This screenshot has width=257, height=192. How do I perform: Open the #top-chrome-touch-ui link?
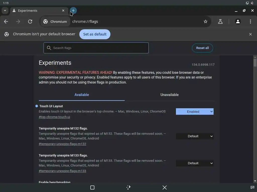click(54, 117)
